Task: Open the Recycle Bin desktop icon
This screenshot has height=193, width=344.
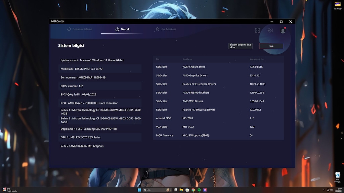Action: tap(337, 177)
